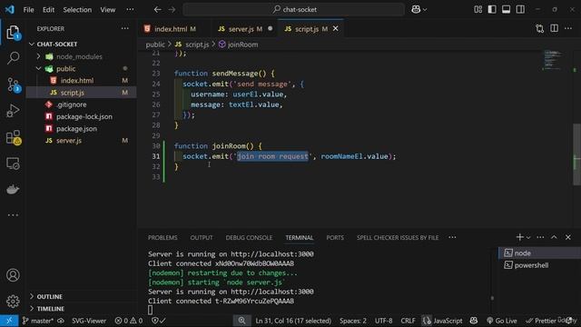This screenshot has width=581, height=327.
Task: Click the chat-socket command center search
Action: point(294,10)
